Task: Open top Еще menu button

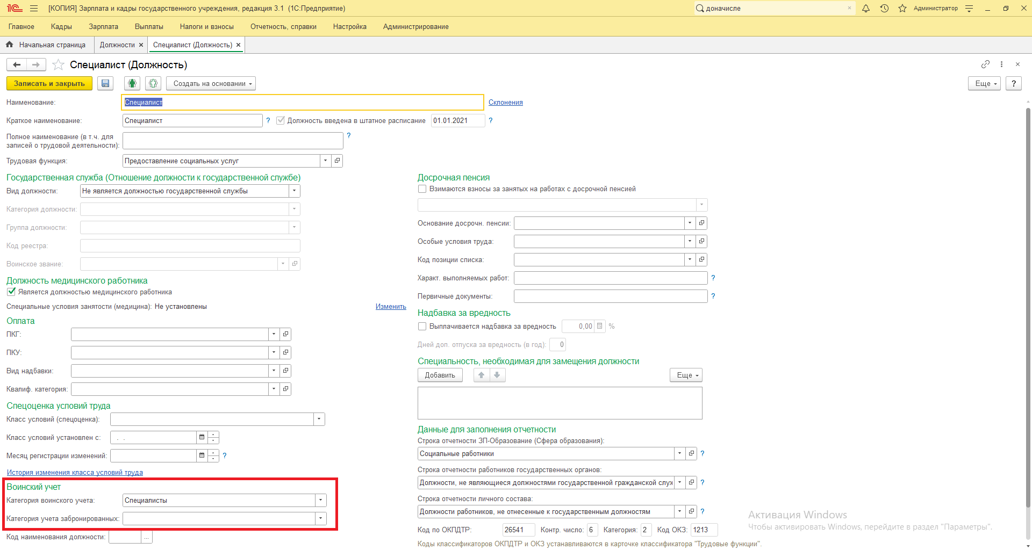Action: 985,83
